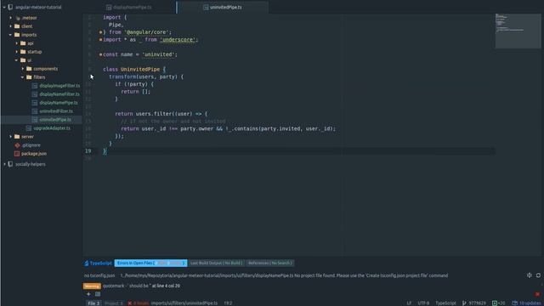Open package.json file
Image resolution: width=544 pixels, height=306 pixels.
(x=34, y=153)
